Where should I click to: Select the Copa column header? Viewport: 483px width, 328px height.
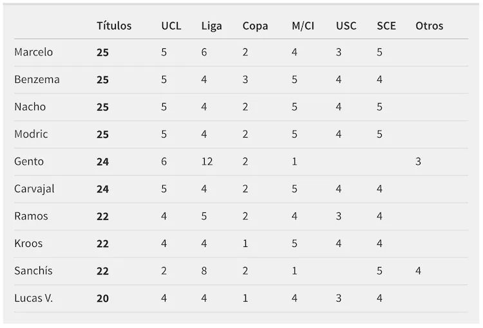click(255, 26)
